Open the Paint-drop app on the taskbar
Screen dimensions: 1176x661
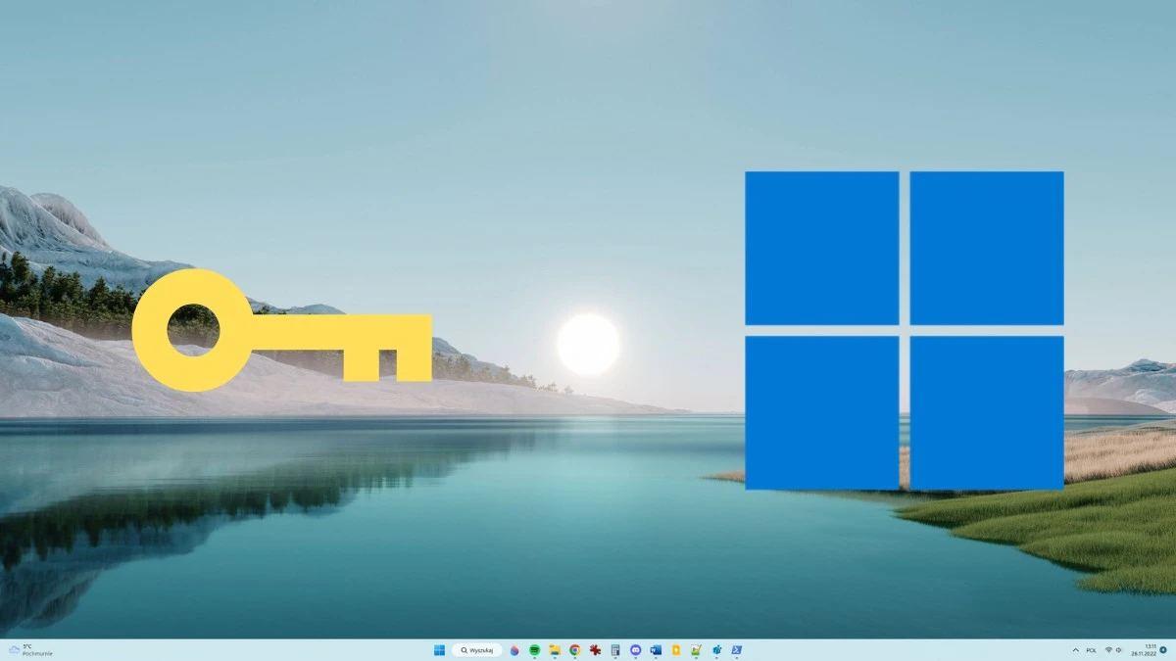tap(515, 649)
